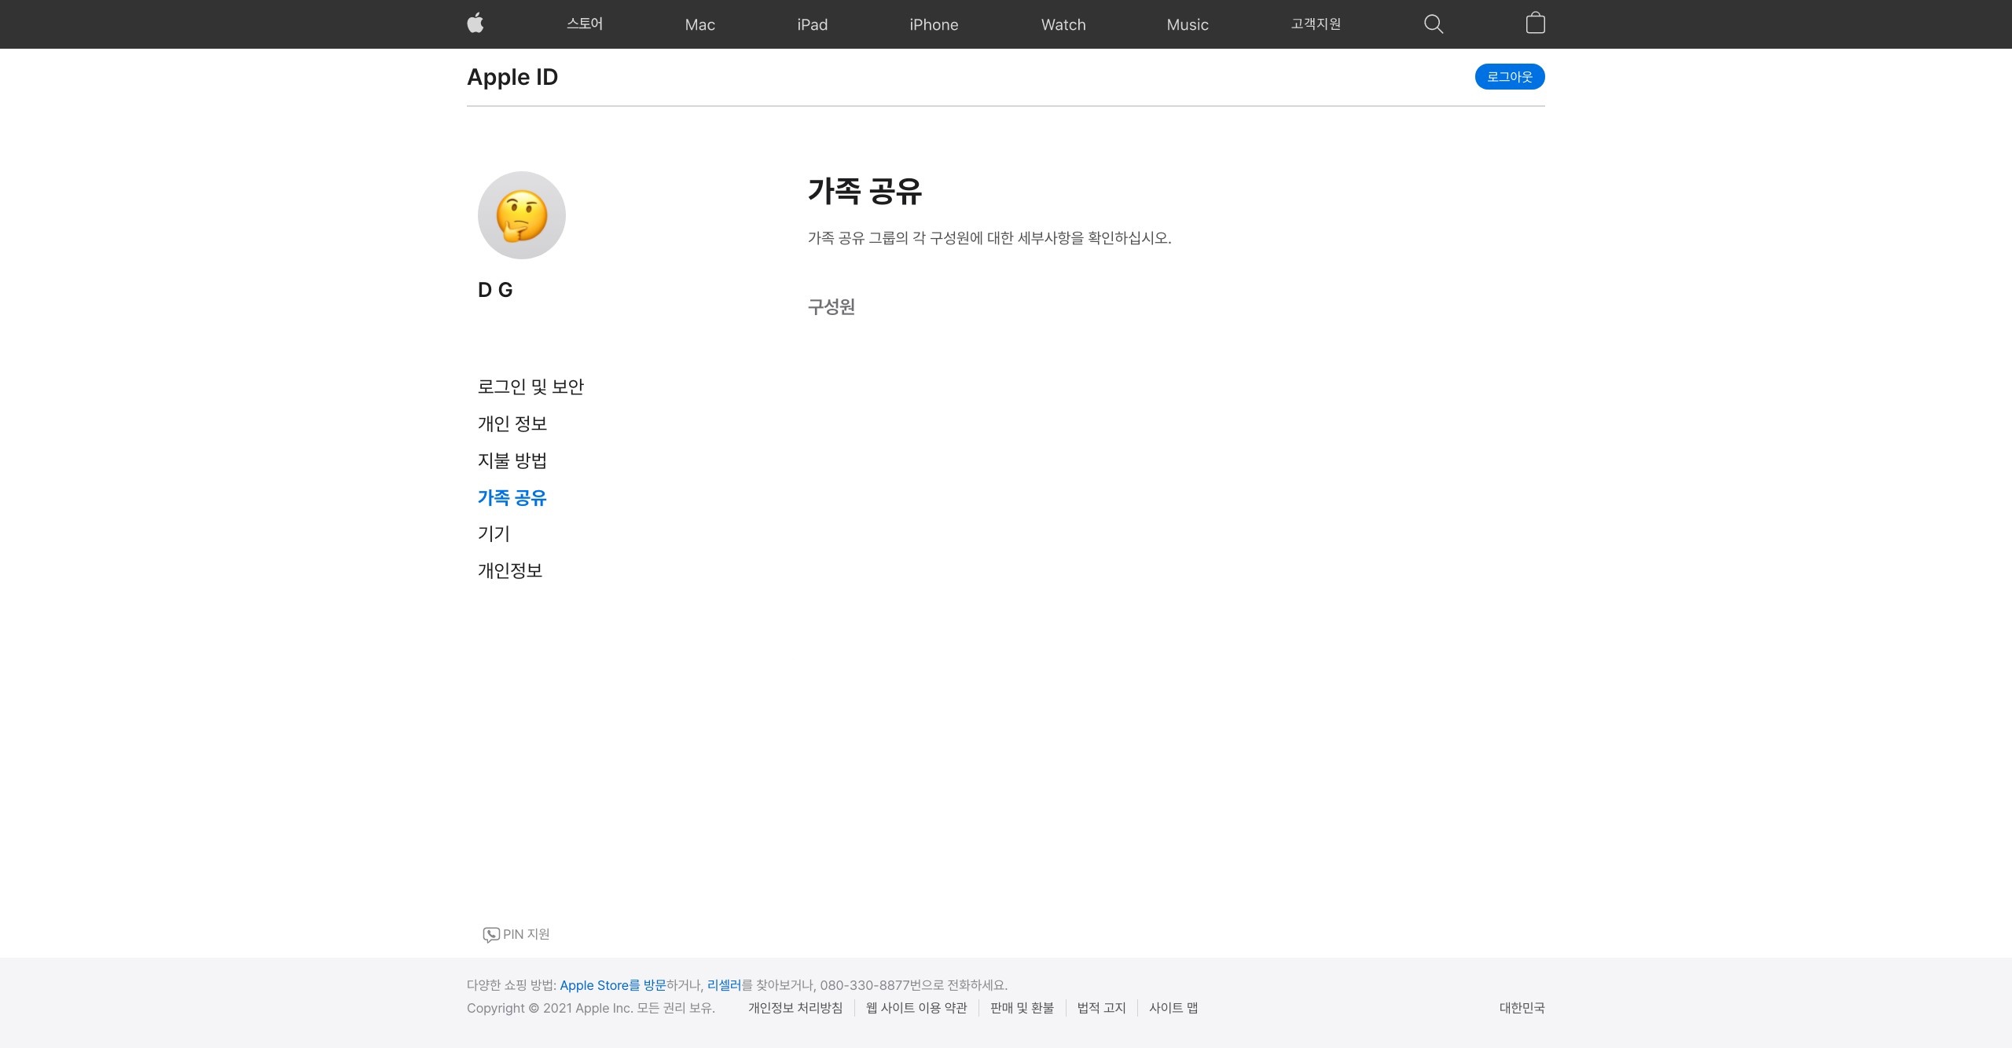Open the Music navigation item
Viewport: 2012px width, 1048px height.
[1188, 24]
